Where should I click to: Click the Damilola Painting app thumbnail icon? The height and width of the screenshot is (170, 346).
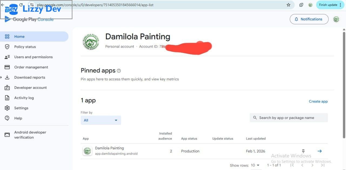[87, 151]
